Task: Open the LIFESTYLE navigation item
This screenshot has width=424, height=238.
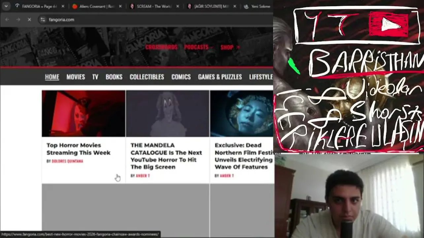Action: click(x=261, y=77)
